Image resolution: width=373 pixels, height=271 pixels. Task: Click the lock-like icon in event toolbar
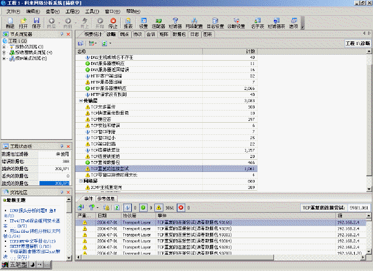[x=106, y=207]
